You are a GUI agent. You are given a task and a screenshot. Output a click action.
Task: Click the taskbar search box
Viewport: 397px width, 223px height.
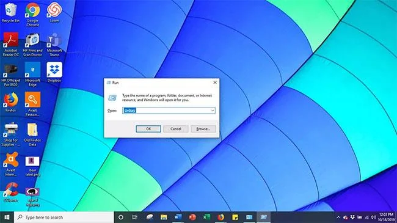coord(64,217)
